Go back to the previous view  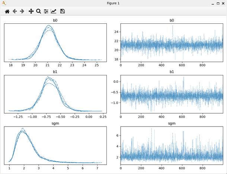[x=15, y=12]
